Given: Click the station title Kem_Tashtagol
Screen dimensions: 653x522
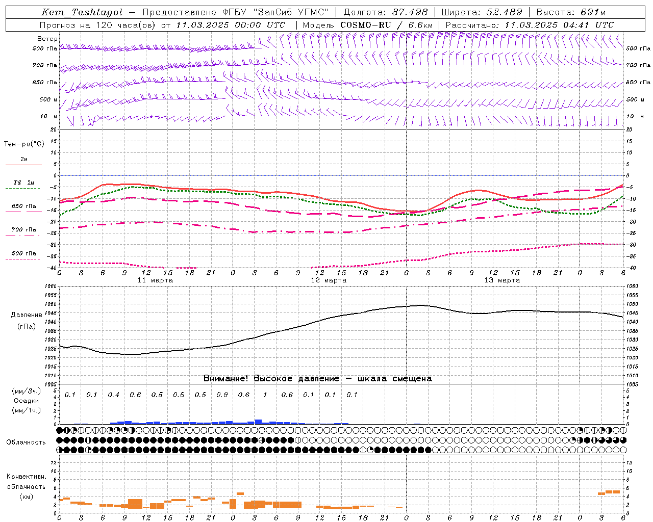Looking at the screenshot, I should [x=82, y=12].
